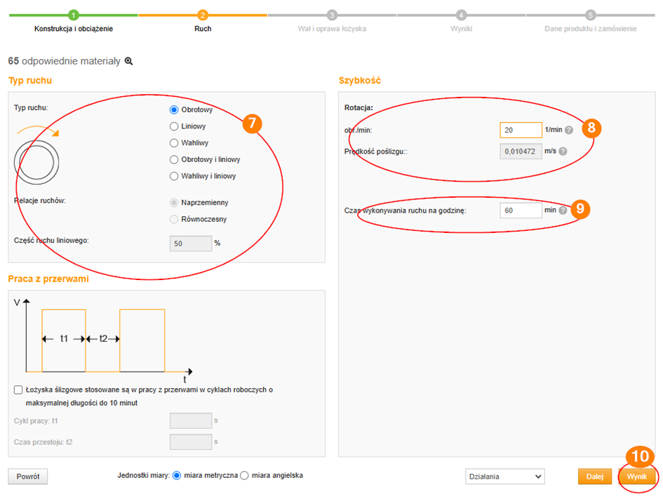Click help icon beside Prędkość poślizgu
The image size is (663, 499).
click(x=563, y=151)
